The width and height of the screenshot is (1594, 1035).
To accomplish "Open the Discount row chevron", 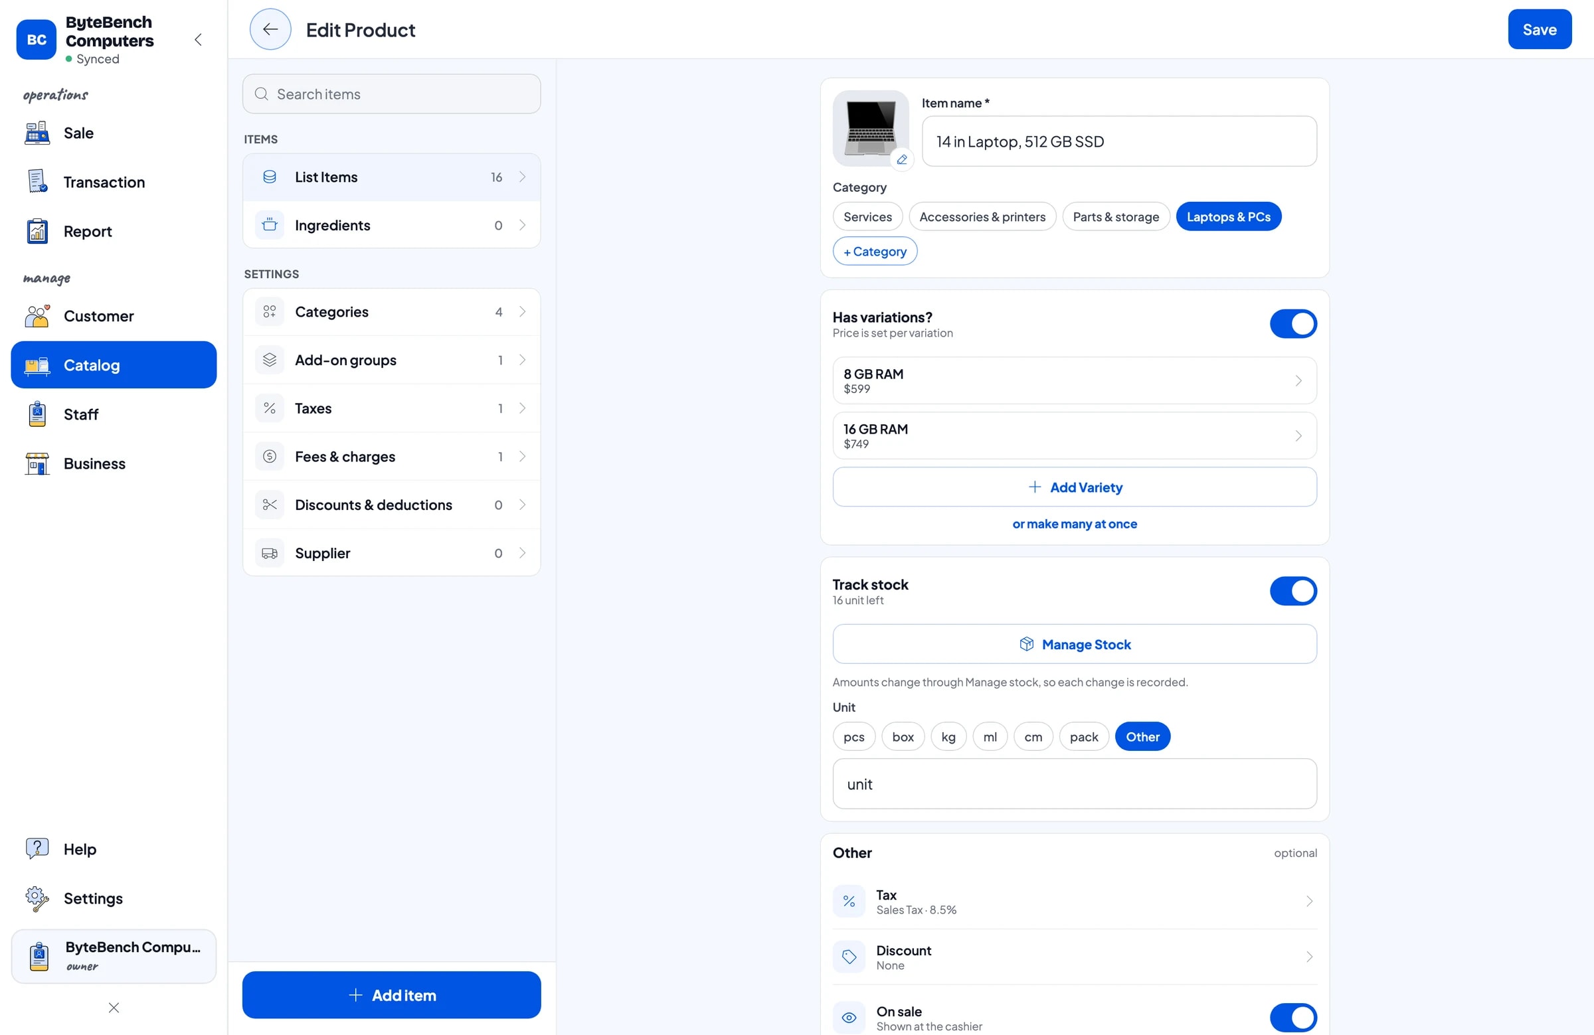I will coord(1308,957).
